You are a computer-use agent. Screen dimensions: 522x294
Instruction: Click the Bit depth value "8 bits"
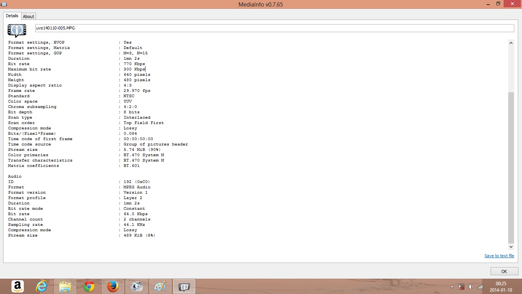[x=132, y=112]
